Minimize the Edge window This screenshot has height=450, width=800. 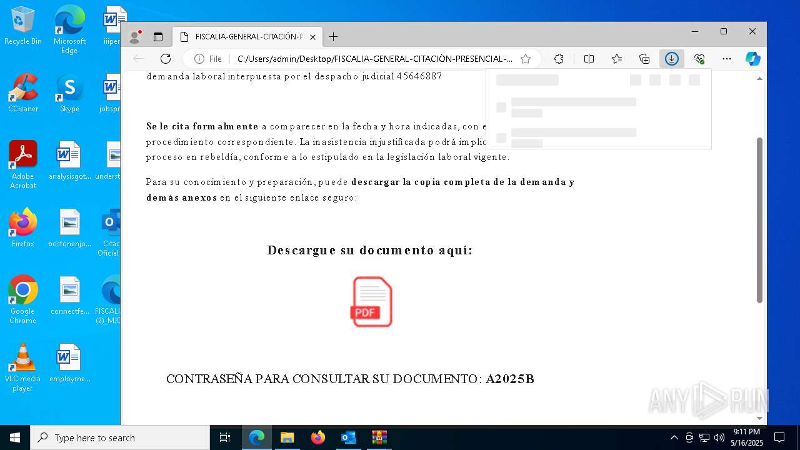[x=695, y=31]
